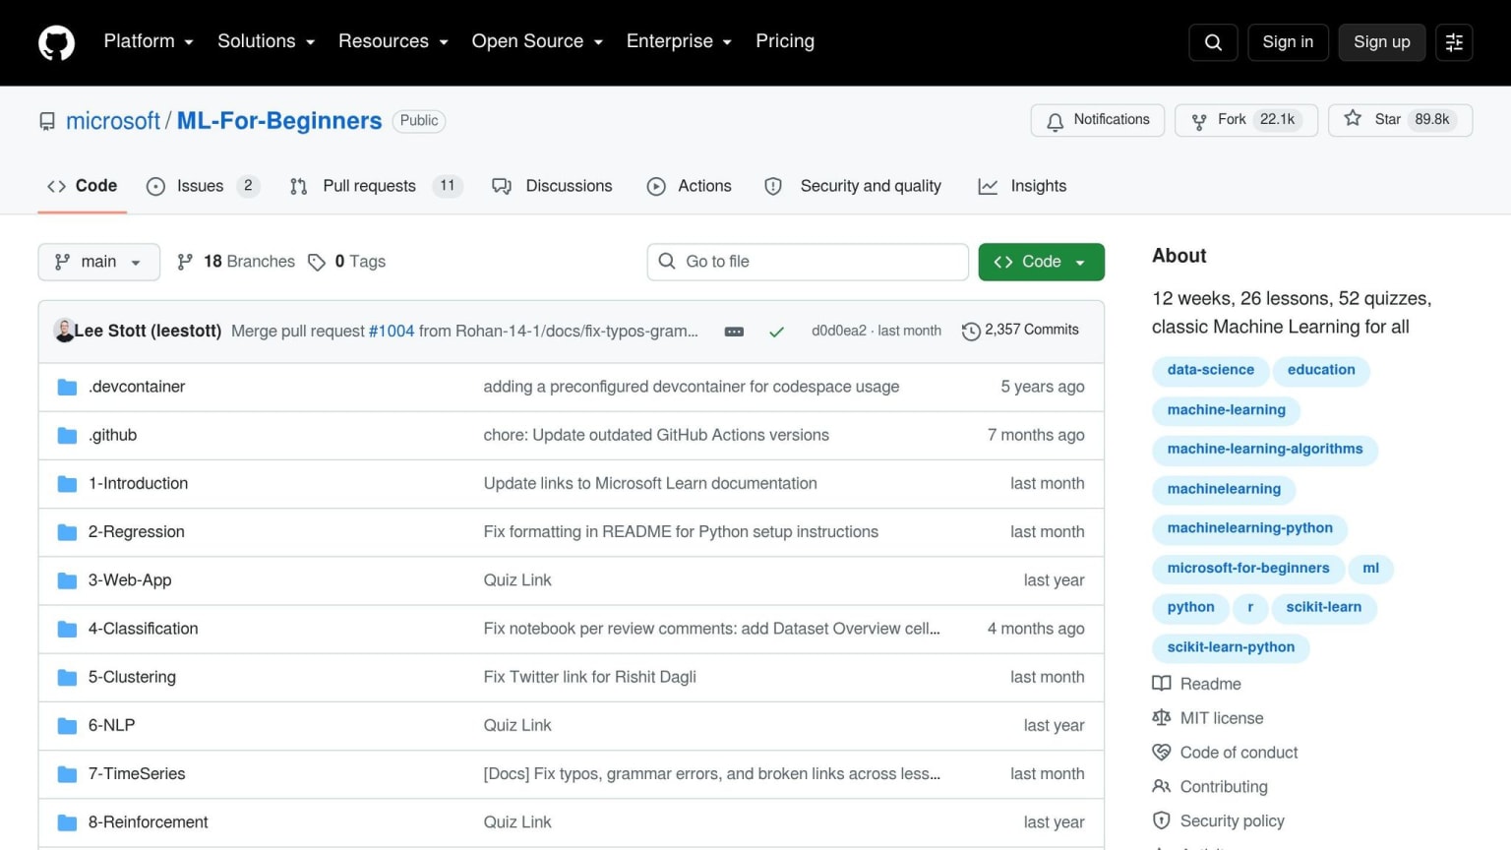
Task: Open the microsoft organization link
Action: coord(113,121)
